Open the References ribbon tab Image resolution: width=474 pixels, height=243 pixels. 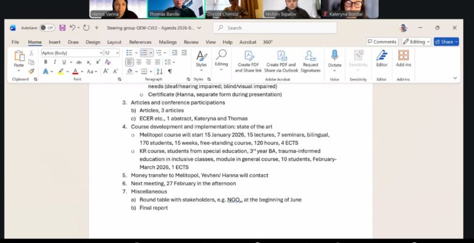(140, 42)
